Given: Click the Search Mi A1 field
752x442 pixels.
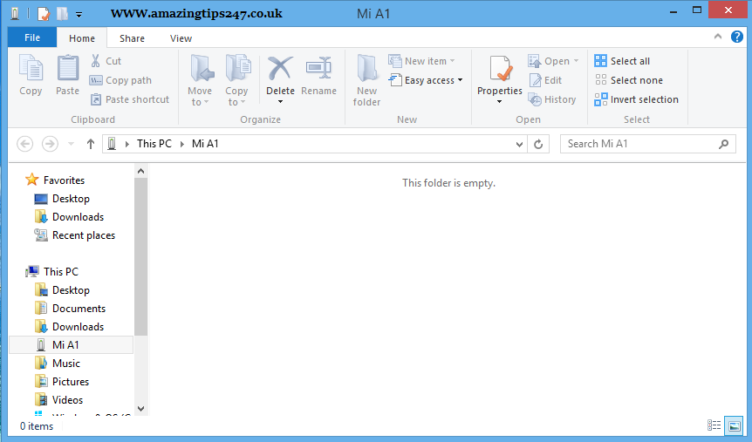Looking at the screenshot, I should (648, 144).
